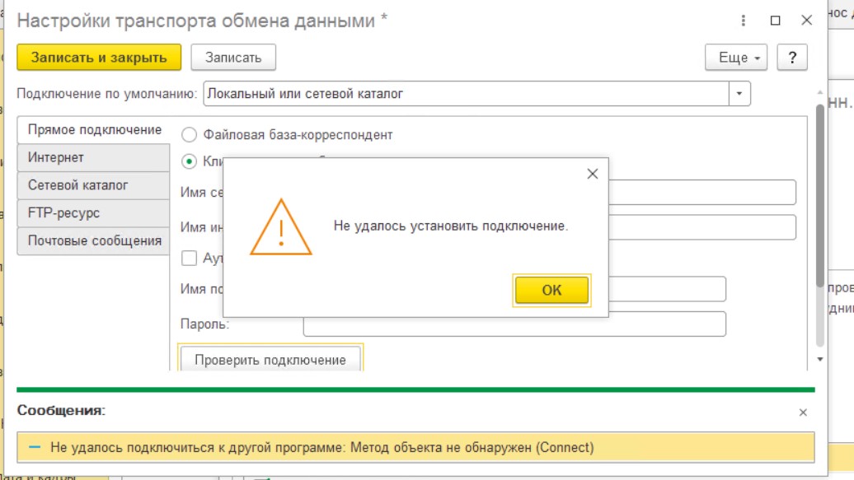This screenshot has height=480, width=854.
Task: Click the "Пароль" input field
Action: [x=514, y=324]
